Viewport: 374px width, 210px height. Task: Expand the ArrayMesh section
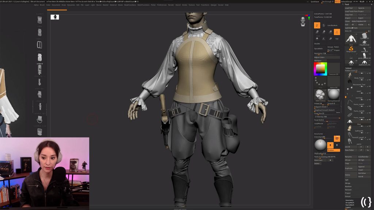[x=350, y=203]
